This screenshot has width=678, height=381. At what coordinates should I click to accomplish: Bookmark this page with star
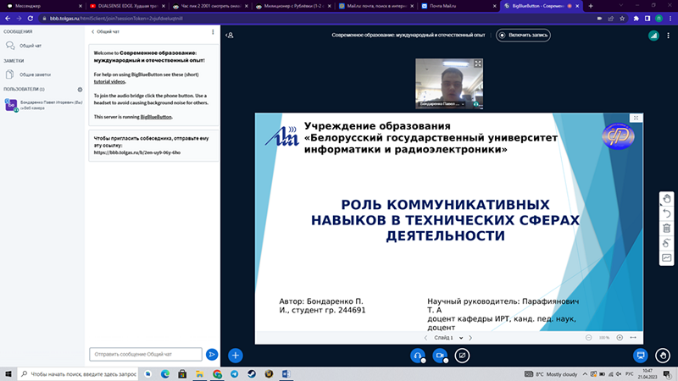point(622,19)
